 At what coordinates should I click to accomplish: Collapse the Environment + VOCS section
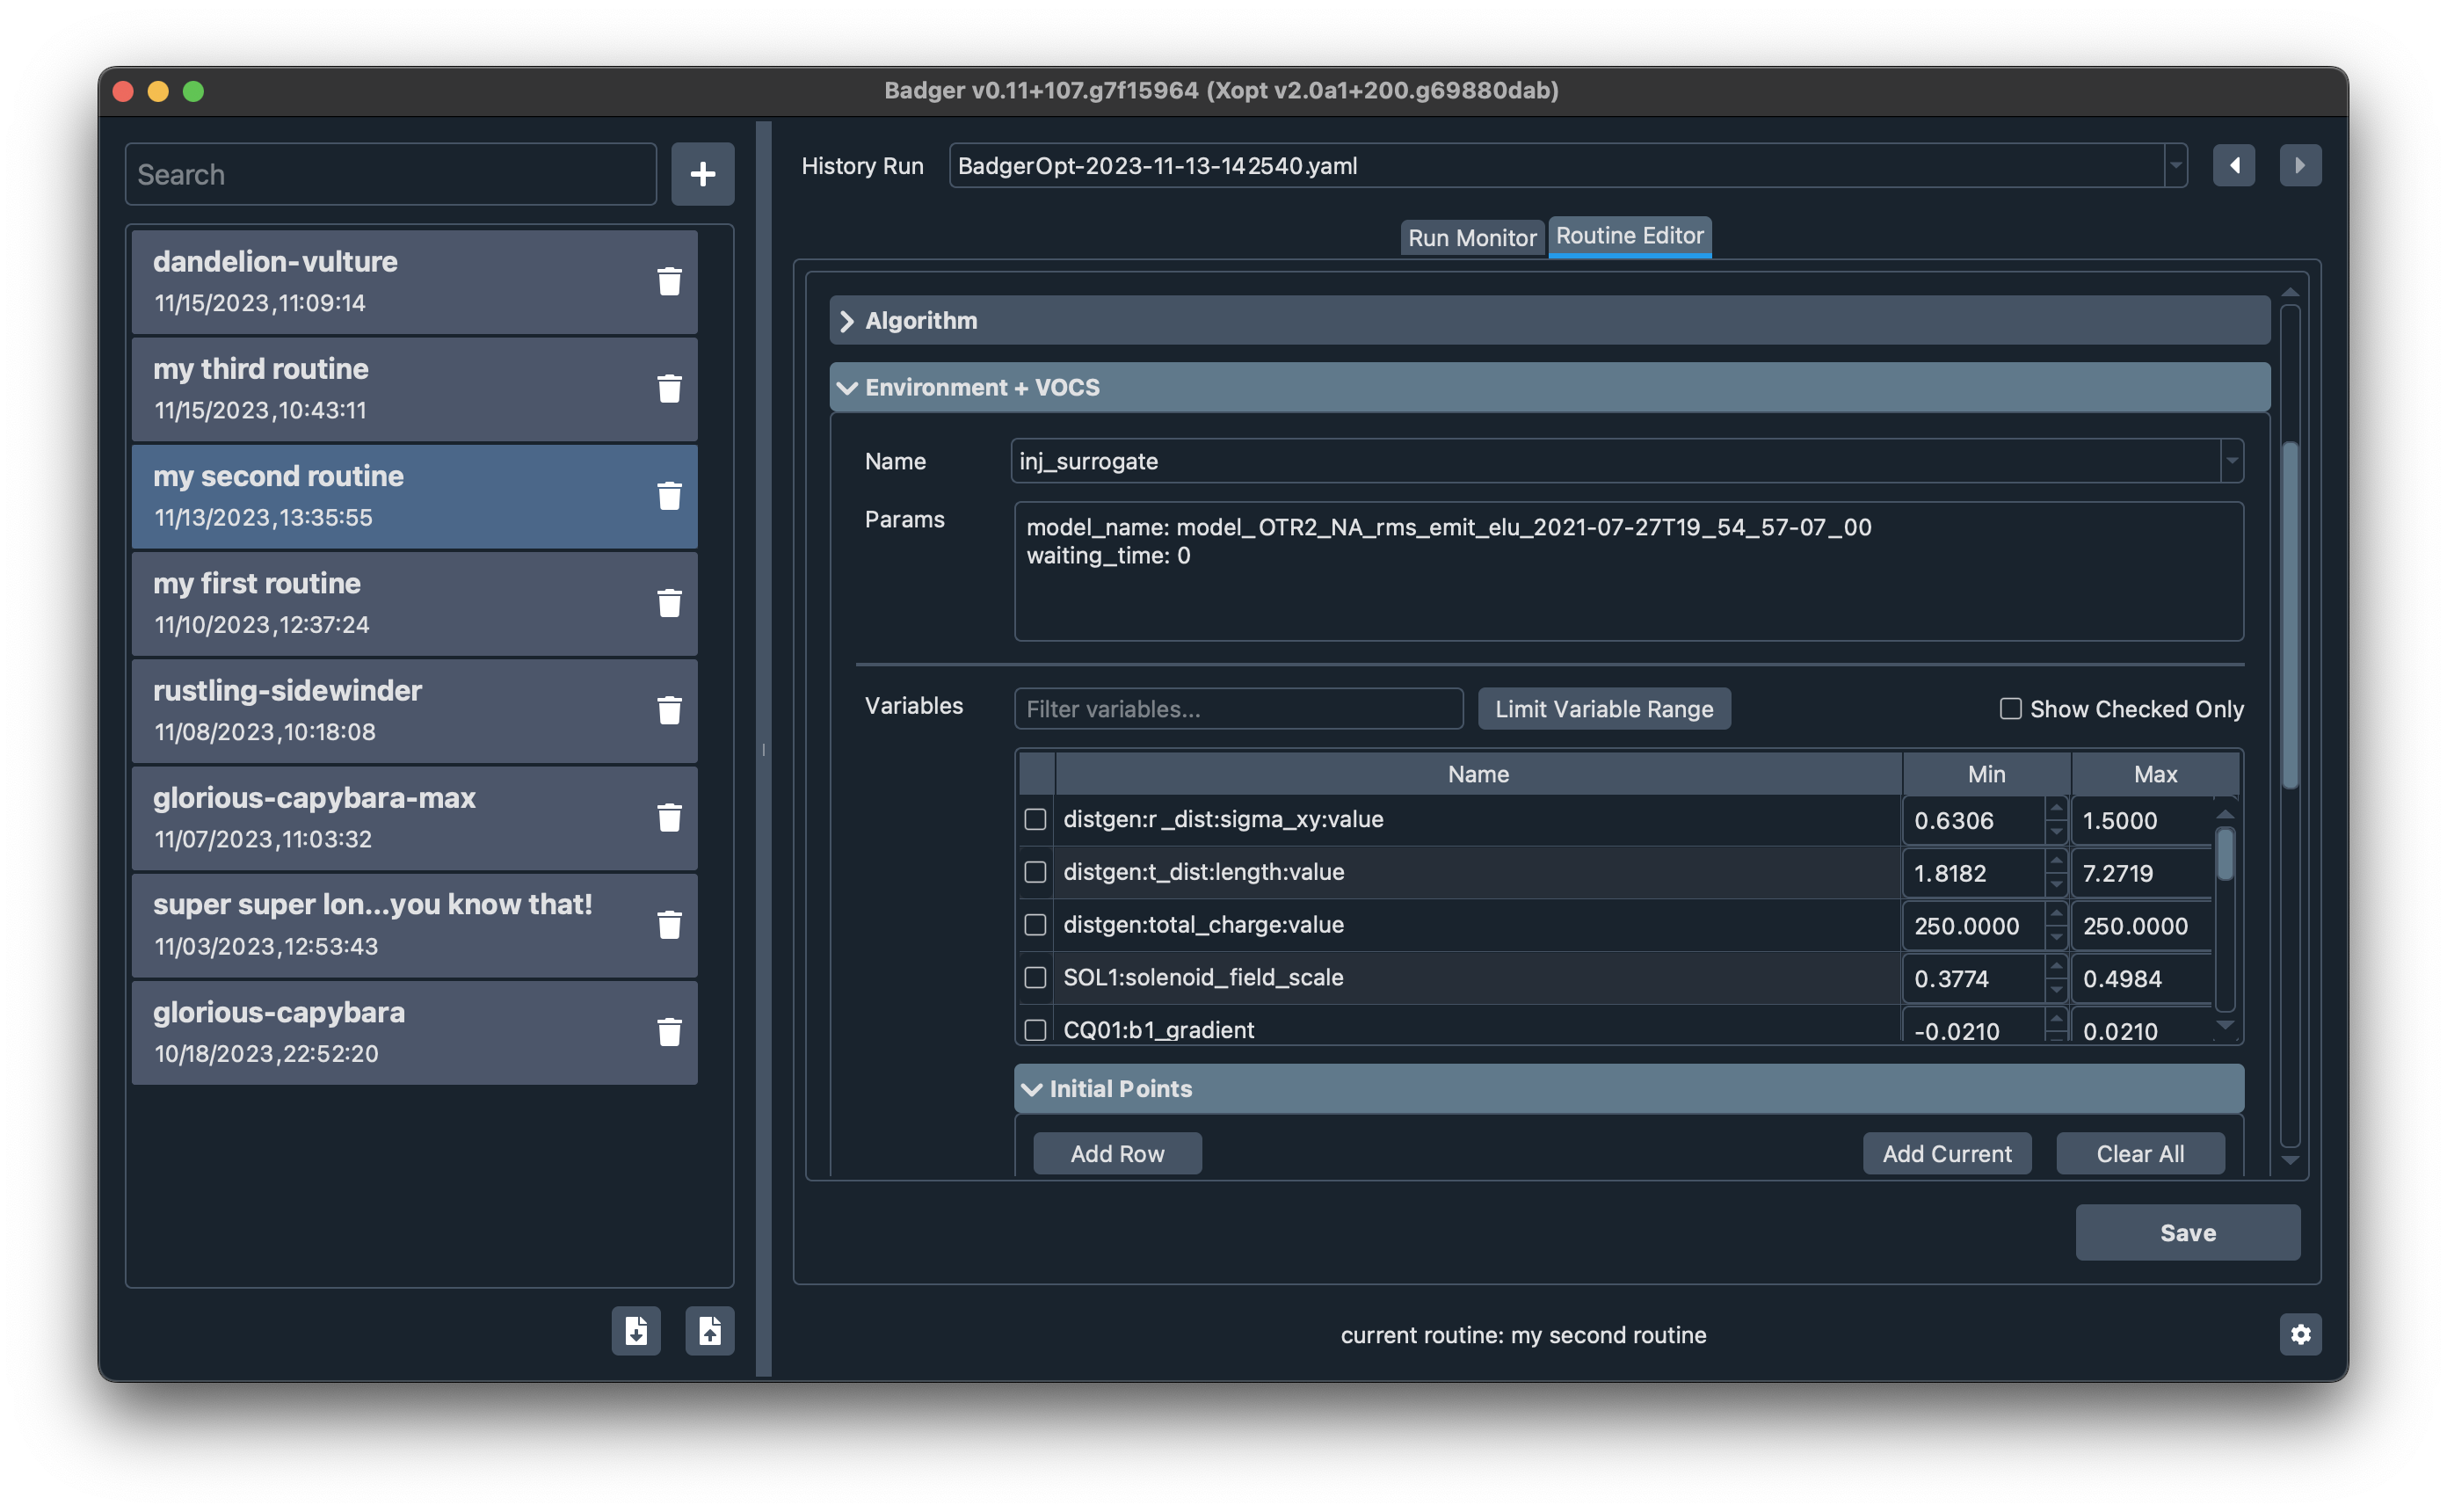(1550, 388)
